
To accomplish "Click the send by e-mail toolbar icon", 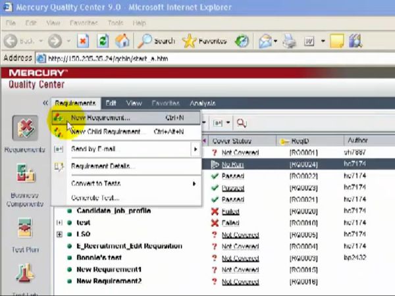I will pyautogui.click(x=218, y=123).
